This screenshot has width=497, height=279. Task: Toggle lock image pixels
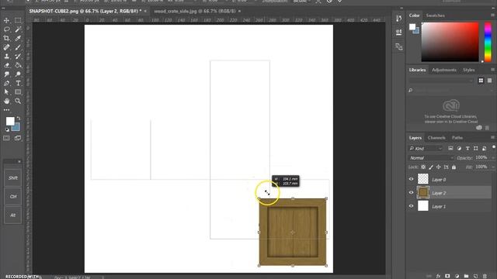click(431, 167)
